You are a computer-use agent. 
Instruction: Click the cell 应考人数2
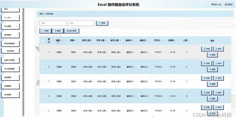tap(88, 67)
